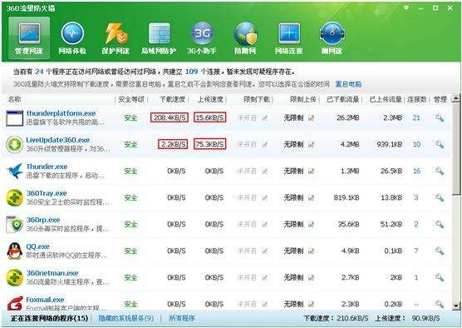Edit download limit for Thunder.exe row

[x=264, y=171]
